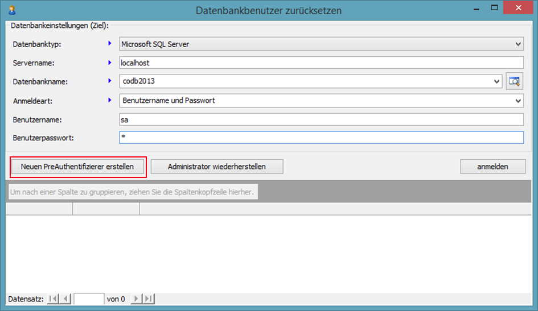Jump to the last record in navigator
This screenshot has width=538, height=311.
click(x=149, y=298)
